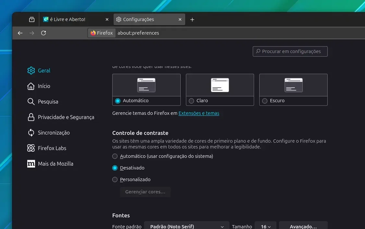Go back with the back arrow
The image size is (365, 229).
(x=20, y=33)
